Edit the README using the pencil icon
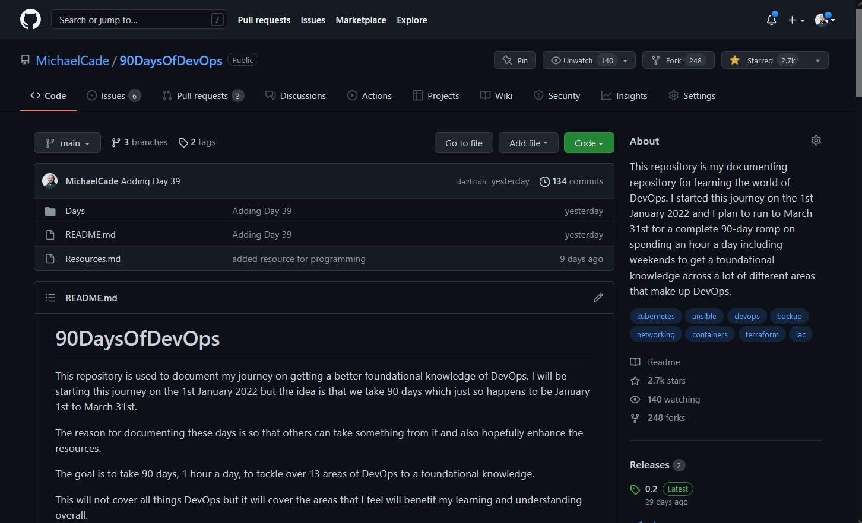The image size is (862, 523). pyautogui.click(x=598, y=297)
